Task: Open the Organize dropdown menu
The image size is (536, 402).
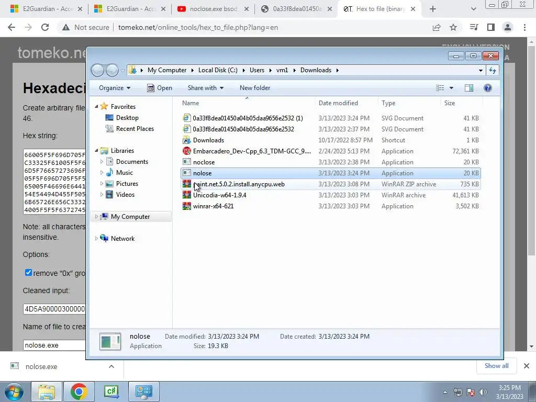Action: coord(115,88)
